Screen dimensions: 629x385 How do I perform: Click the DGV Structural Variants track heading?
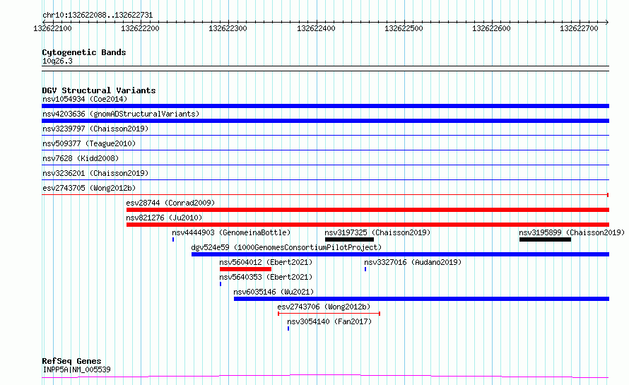point(99,90)
